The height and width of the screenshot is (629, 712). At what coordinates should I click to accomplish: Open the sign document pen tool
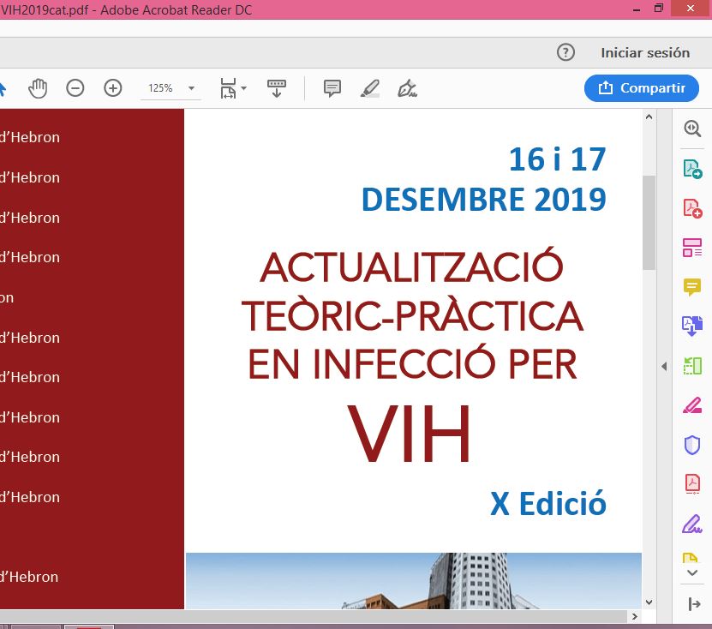[408, 88]
